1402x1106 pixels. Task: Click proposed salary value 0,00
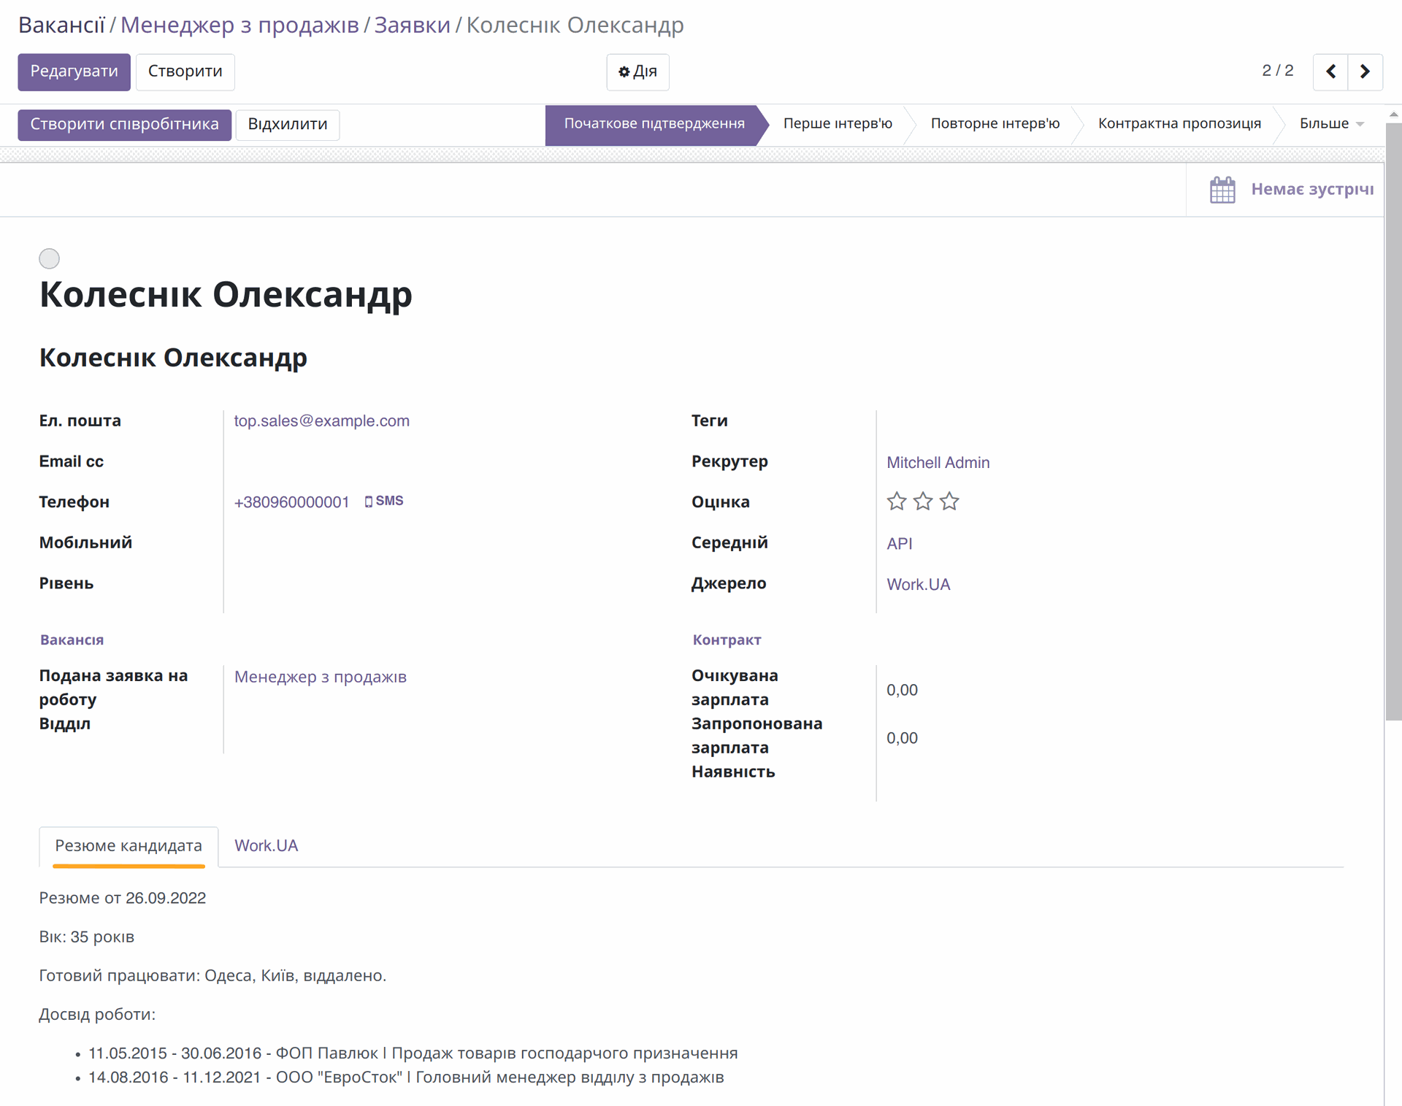[x=902, y=739]
